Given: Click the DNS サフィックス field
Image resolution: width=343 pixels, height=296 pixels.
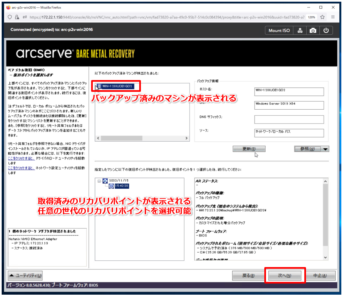Looking at the screenshot, I should 289,119.
